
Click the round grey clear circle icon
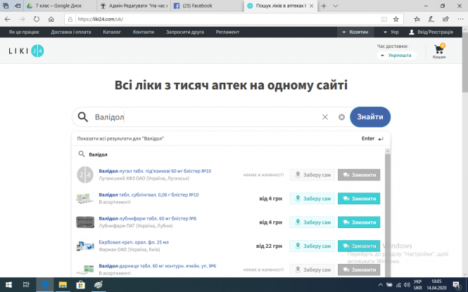click(x=342, y=117)
